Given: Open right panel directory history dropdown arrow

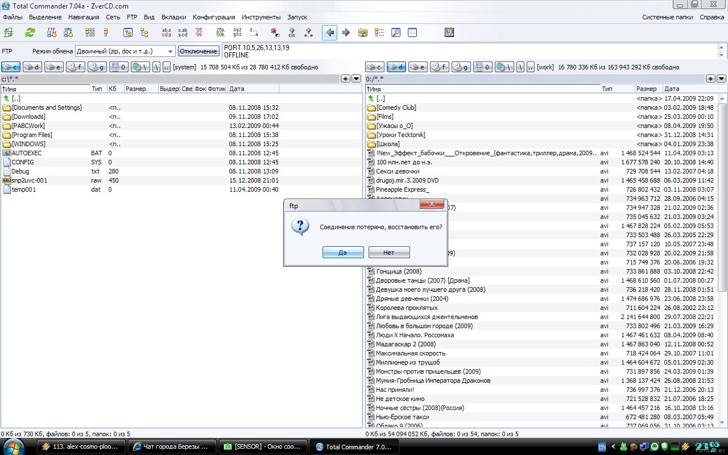Looking at the screenshot, I should (722, 79).
